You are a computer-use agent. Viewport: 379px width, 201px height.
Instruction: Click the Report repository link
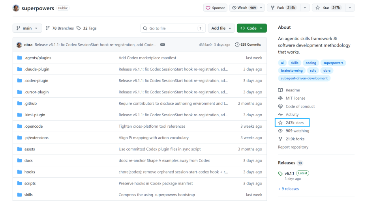point(293,147)
